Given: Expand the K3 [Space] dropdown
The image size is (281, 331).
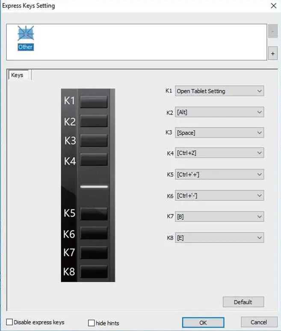Looking at the screenshot, I should coord(219,133).
